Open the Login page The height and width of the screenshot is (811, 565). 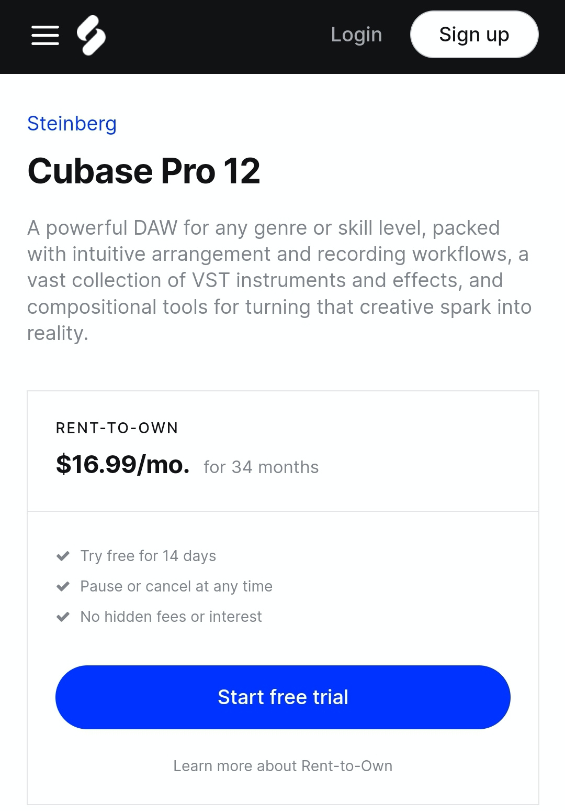(356, 35)
